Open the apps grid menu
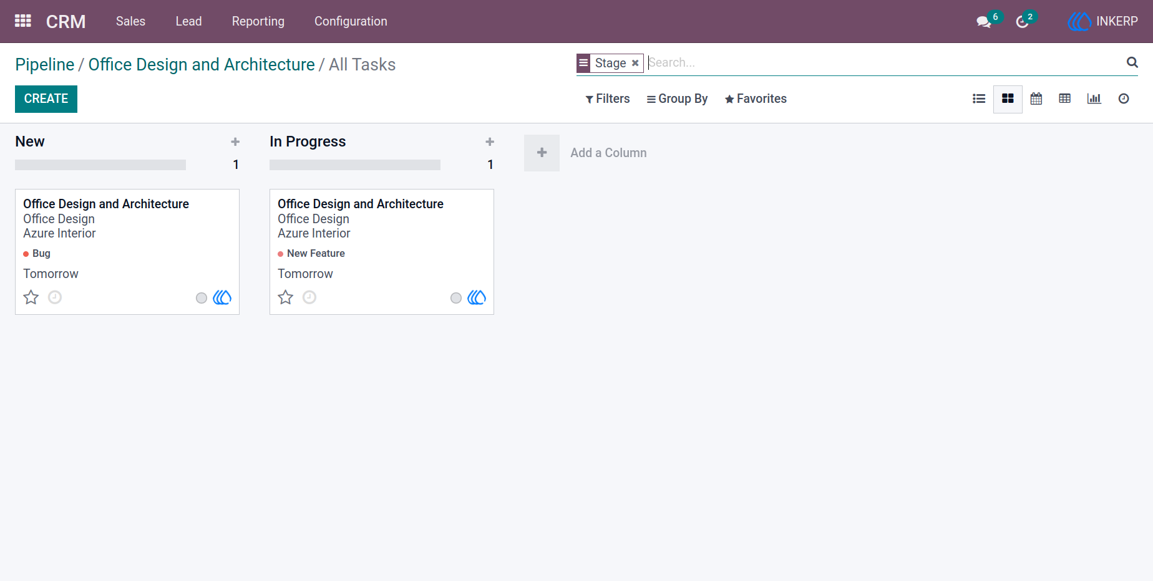Screen dimensions: 1153x581 (23, 21)
